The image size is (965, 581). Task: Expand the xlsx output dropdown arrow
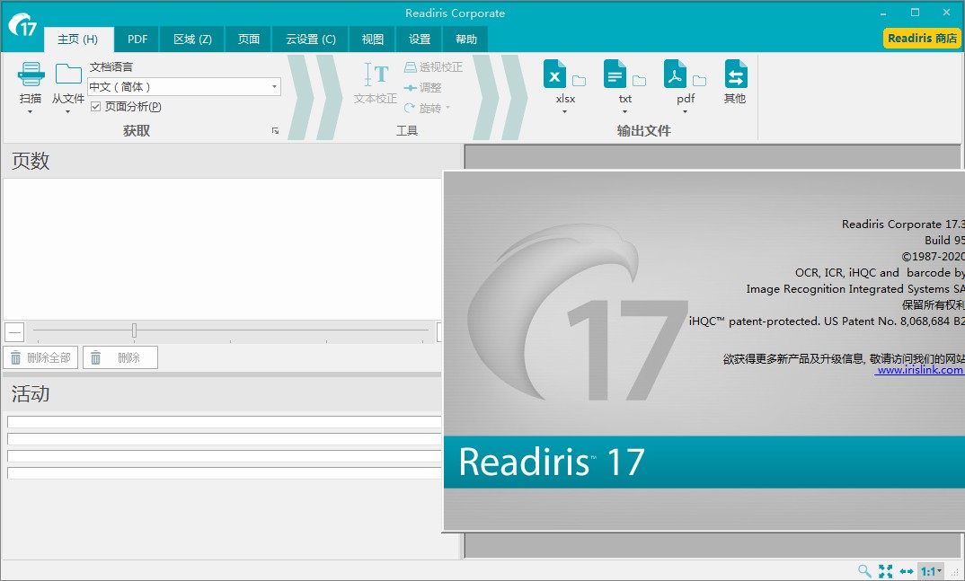click(564, 112)
